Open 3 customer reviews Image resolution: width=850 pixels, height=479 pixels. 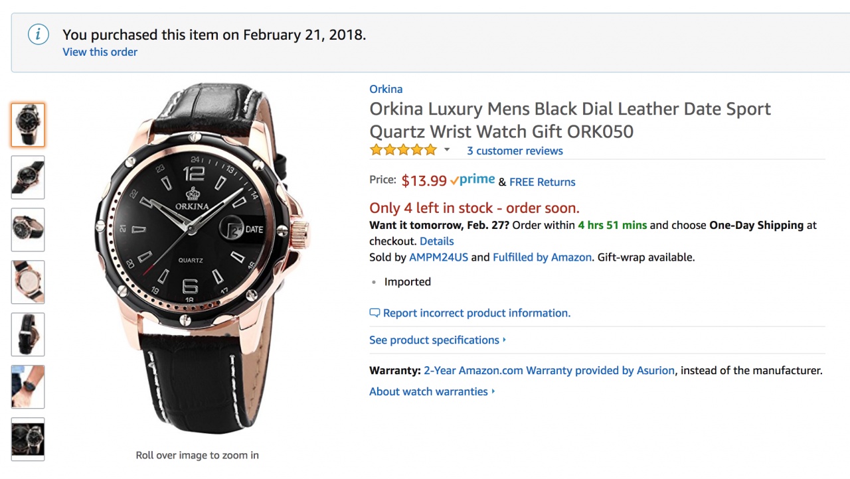pyautogui.click(x=515, y=151)
